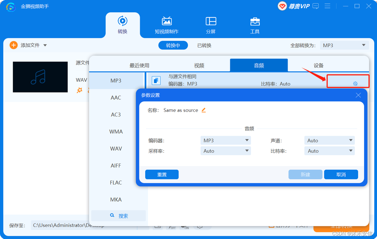Image resolution: width=377 pixels, height=239 pixels.
Task: Open the hamburger main menu
Action: click(327, 6)
